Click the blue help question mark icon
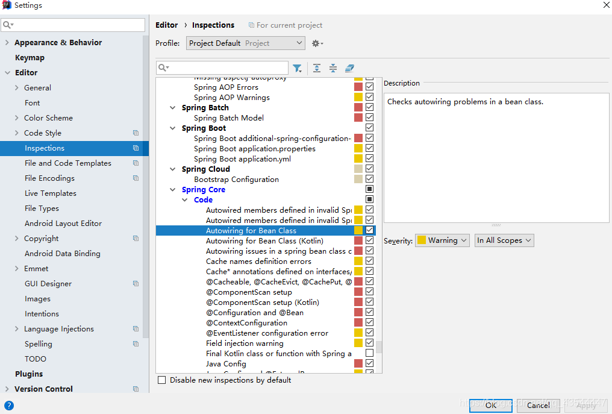This screenshot has height=414, width=612. (x=8, y=406)
